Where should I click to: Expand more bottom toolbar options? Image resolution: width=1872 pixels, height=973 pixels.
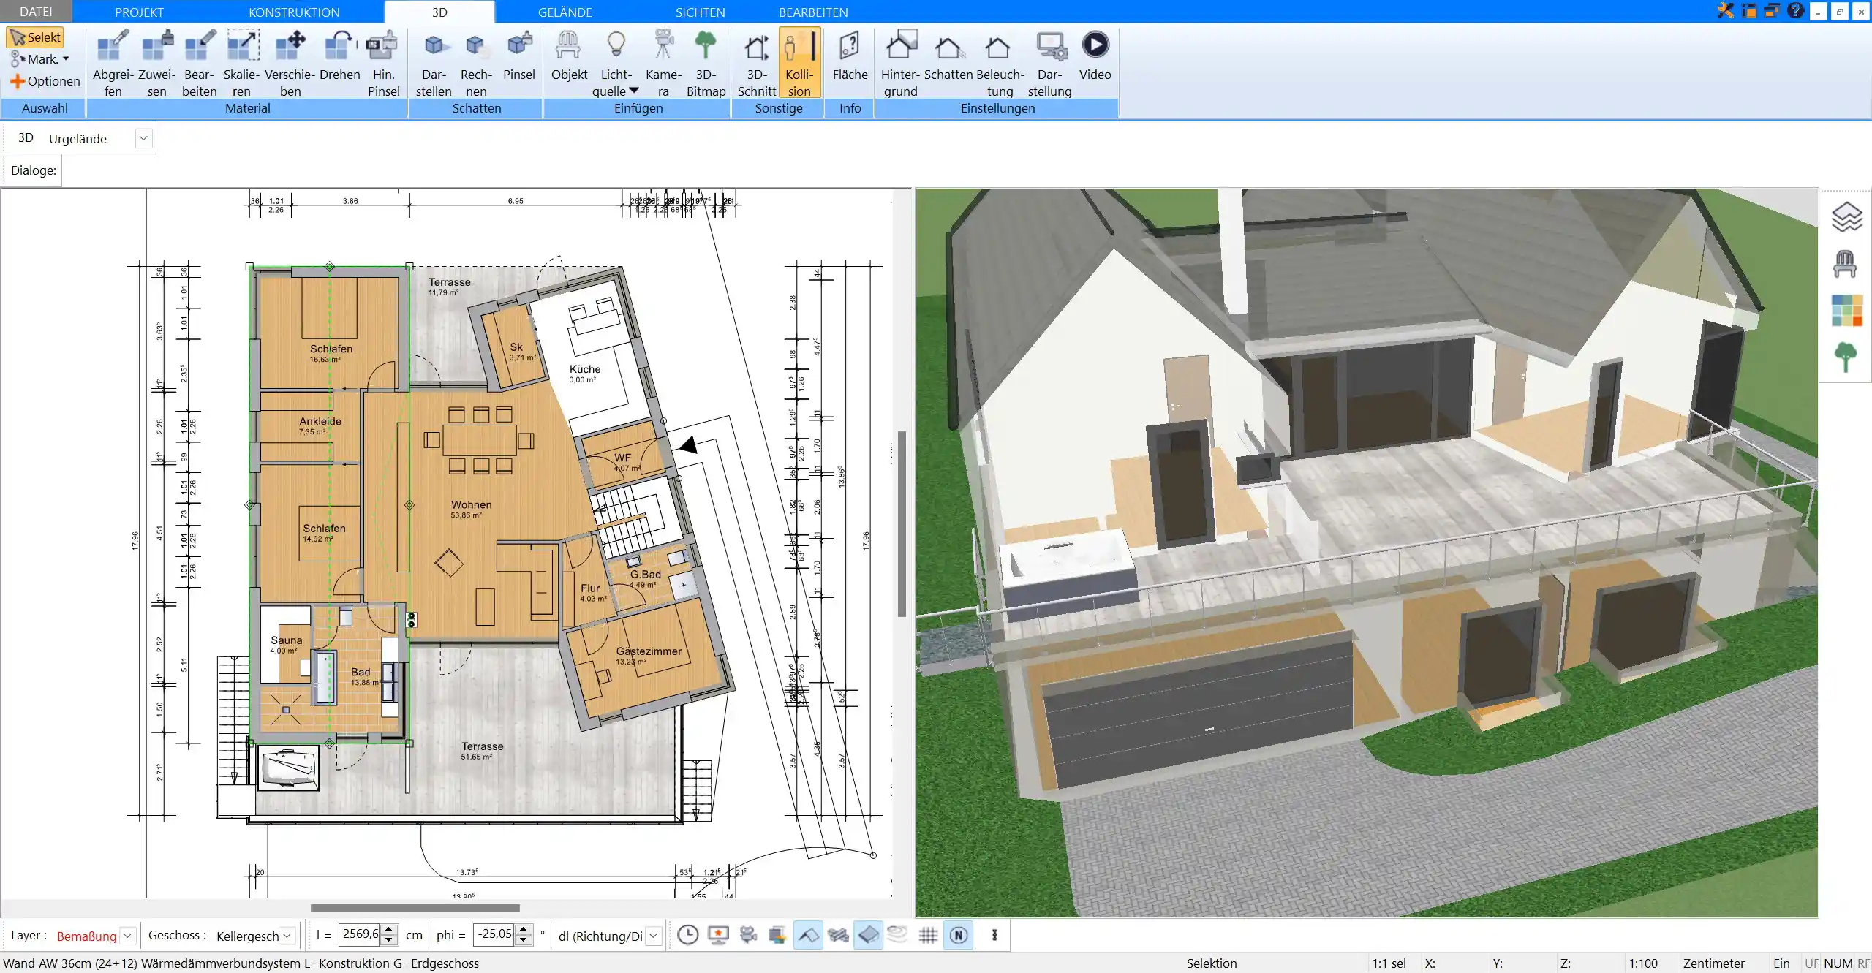pos(994,935)
